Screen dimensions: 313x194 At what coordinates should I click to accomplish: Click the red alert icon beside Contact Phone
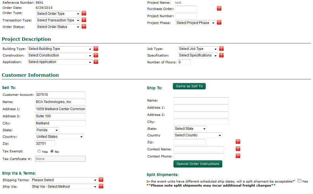(238, 156)
